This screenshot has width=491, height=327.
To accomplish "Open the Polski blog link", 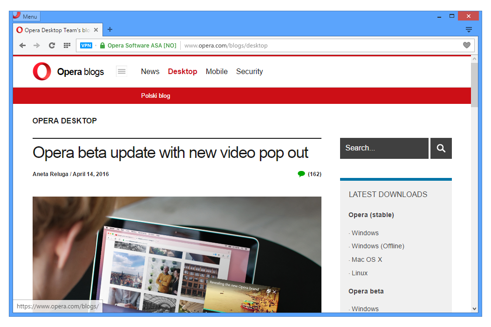I will coord(156,95).
